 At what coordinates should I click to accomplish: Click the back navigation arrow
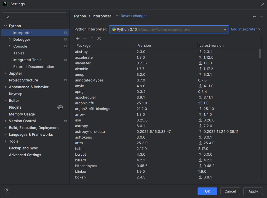coord(254,16)
